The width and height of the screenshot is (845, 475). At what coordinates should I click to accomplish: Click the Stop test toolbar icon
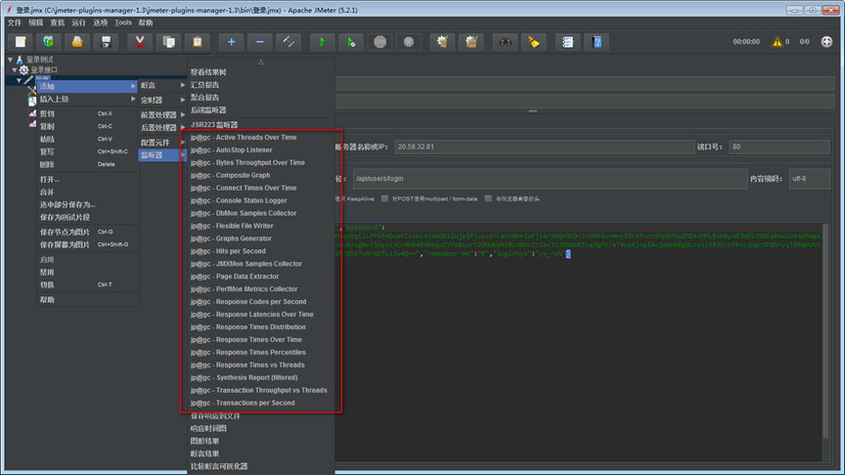pos(379,42)
